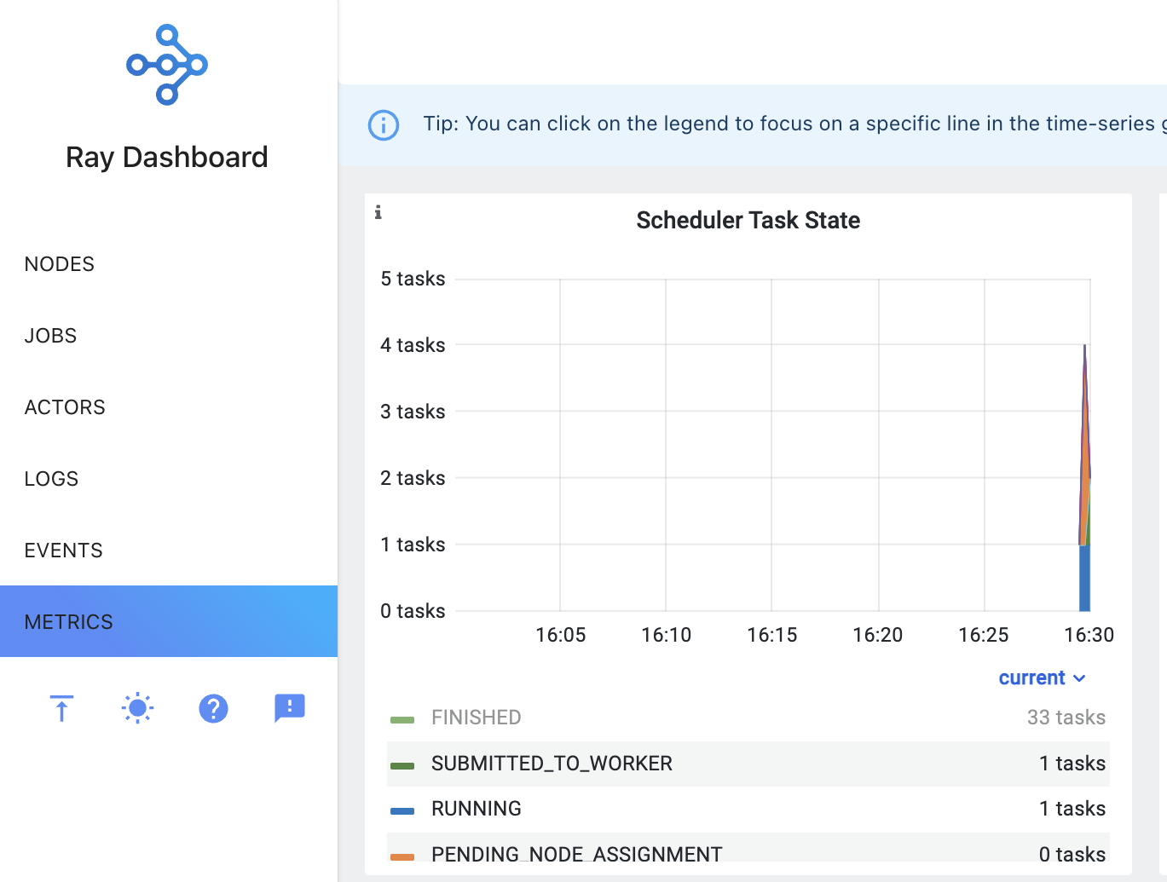Viewport: 1167px width, 882px height.
Task: Click the panel info icon beside Scheduler Task State
Action: pyautogui.click(x=378, y=213)
